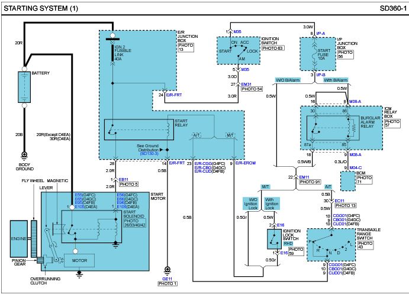The height and width of the screenshot is (304, 409).
Task: Open PHOTO 91 under EM11
Action: [x=310, y=182]
